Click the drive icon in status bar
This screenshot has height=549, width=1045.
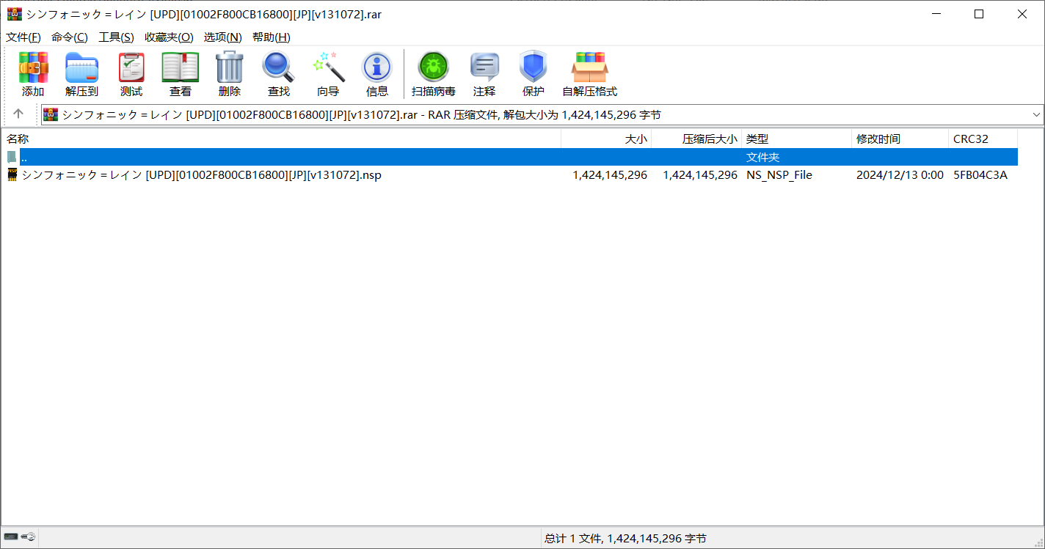coord(12,537)
